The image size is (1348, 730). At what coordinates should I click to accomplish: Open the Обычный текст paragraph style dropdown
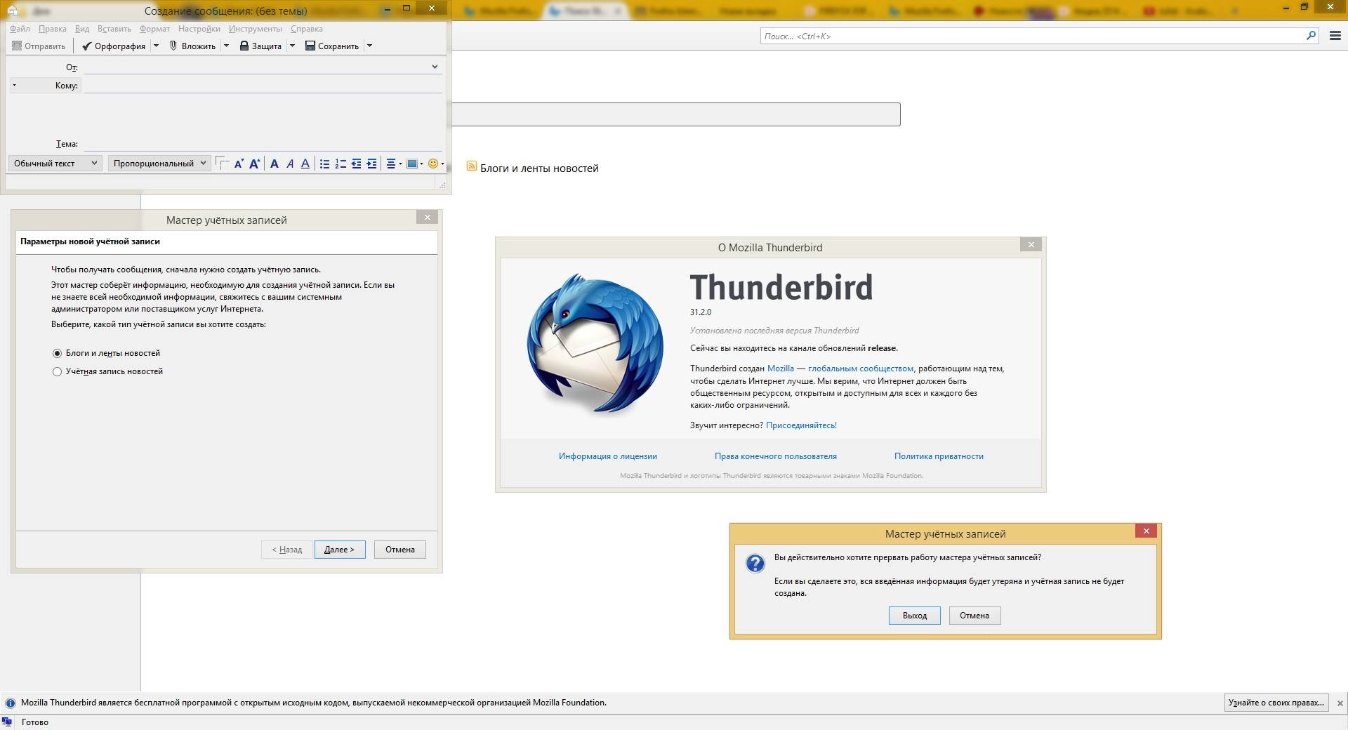[x=55, y=164]
